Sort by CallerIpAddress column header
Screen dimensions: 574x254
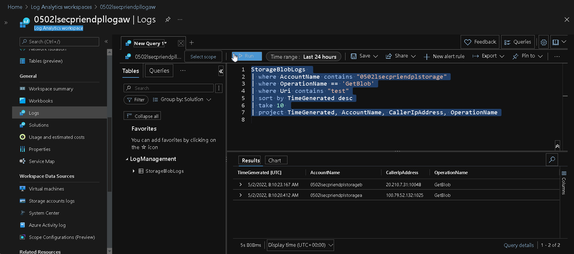point(402,172)
